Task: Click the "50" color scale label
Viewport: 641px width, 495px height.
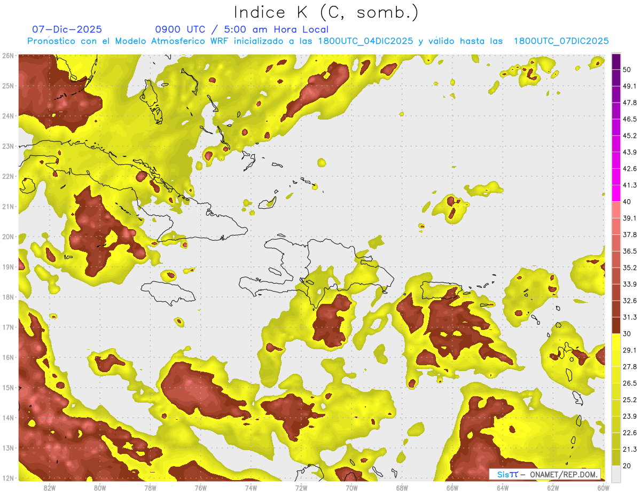Action: tap(627, 69)
